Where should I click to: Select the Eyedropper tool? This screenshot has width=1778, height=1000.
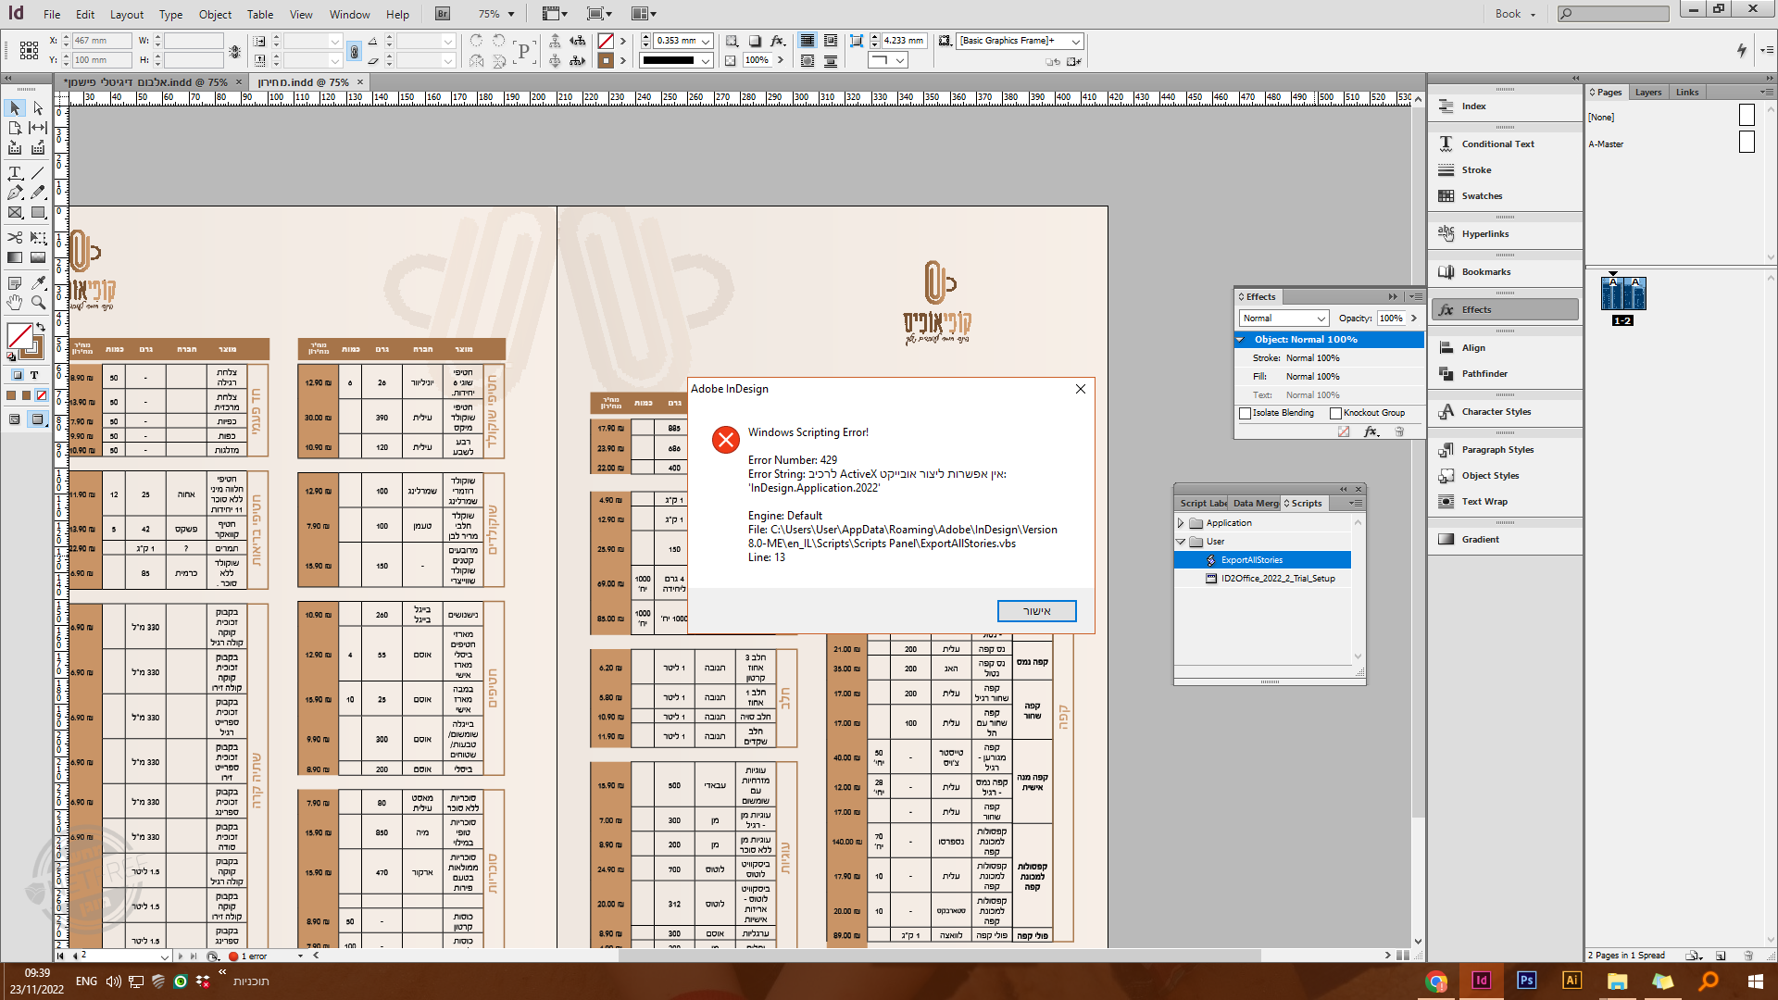click(38, 283)
